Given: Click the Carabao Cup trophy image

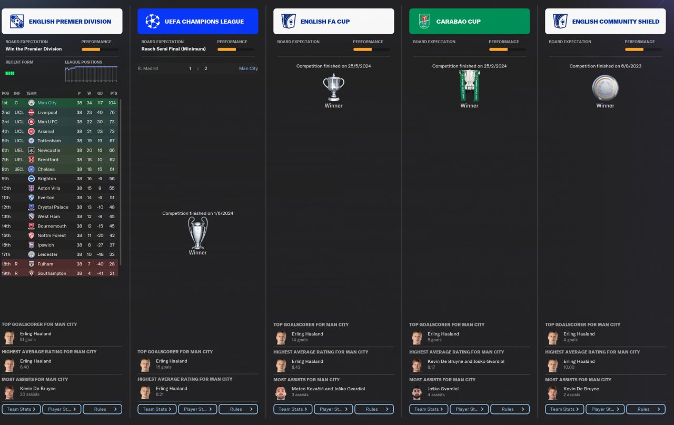Looking at the screenshot, I should click(x=469, y=85).
